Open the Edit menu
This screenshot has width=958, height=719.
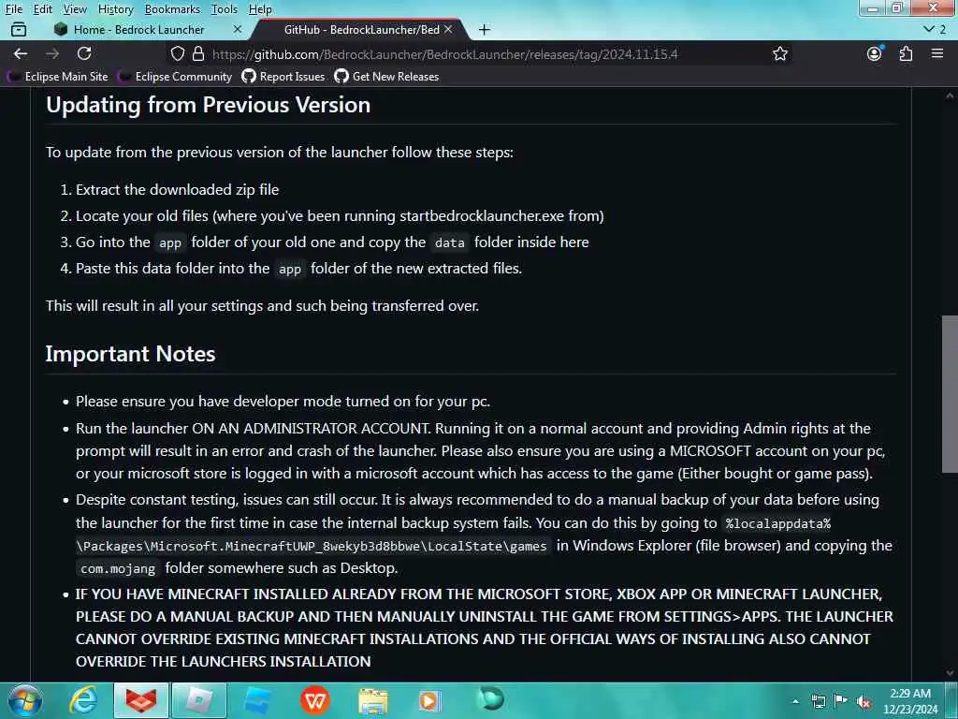tap(42, 9)
